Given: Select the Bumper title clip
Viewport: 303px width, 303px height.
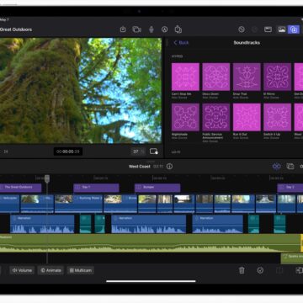Looking at the screenshot, I should [157, 188].
